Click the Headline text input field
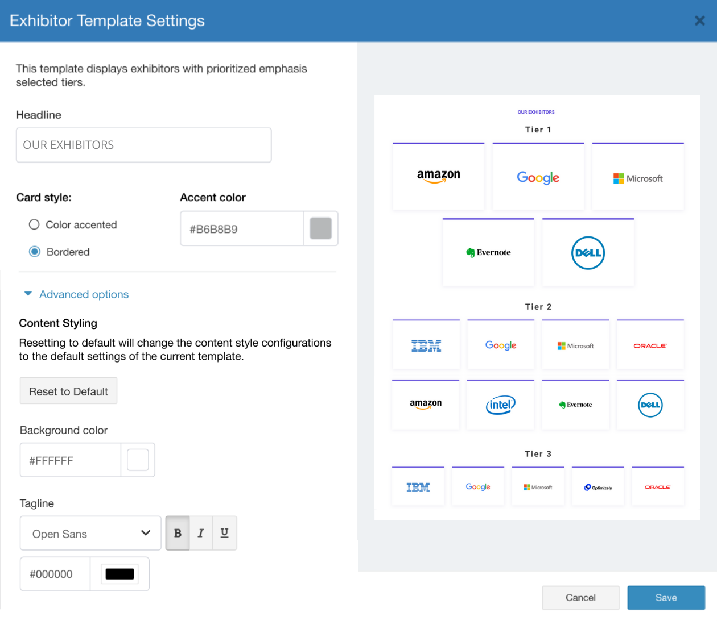Screen dimensions: 717x625 [143, 145]
